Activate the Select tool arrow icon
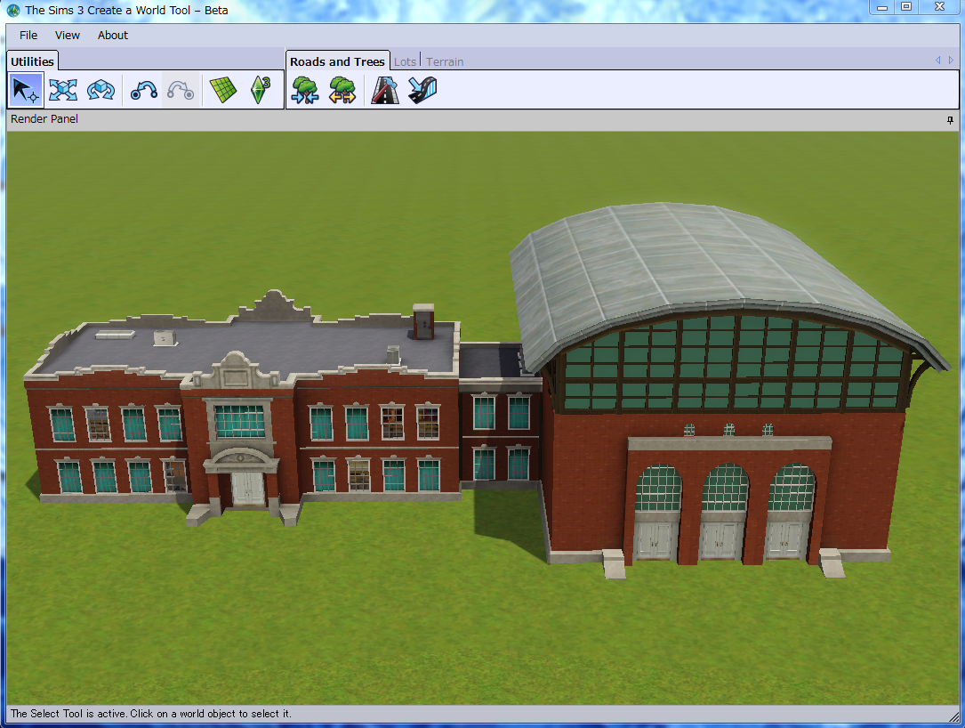Image resolution: width=965 pixels, height=728 pixels. 25,90
